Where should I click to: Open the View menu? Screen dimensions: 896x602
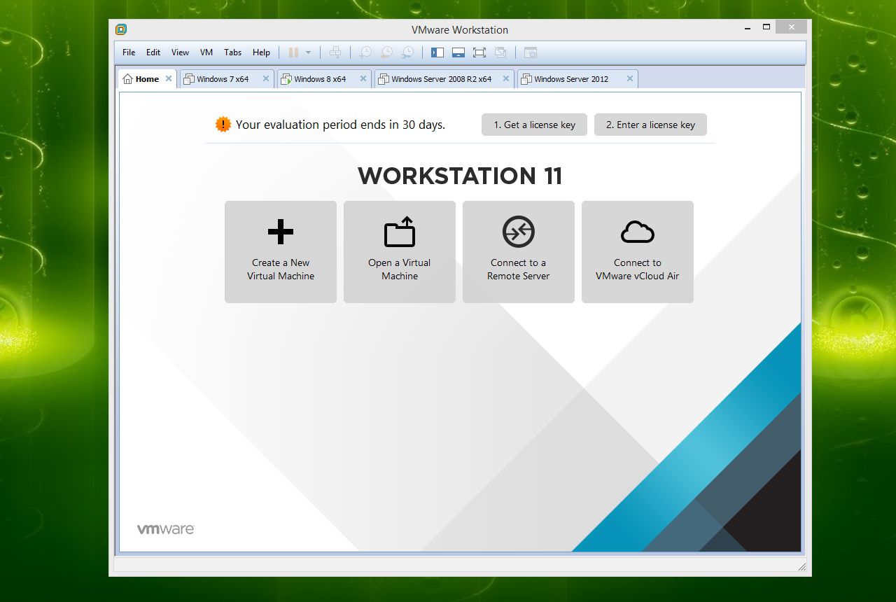(180, 52)
